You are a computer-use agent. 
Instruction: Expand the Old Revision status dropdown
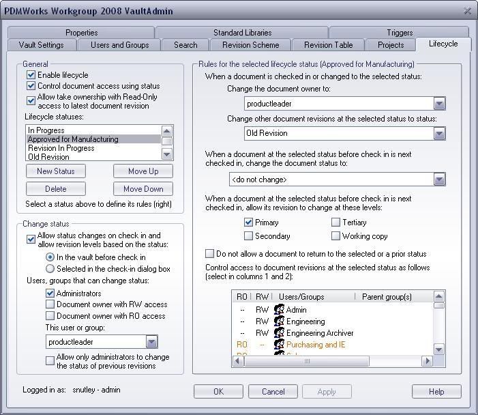point(439,134)
